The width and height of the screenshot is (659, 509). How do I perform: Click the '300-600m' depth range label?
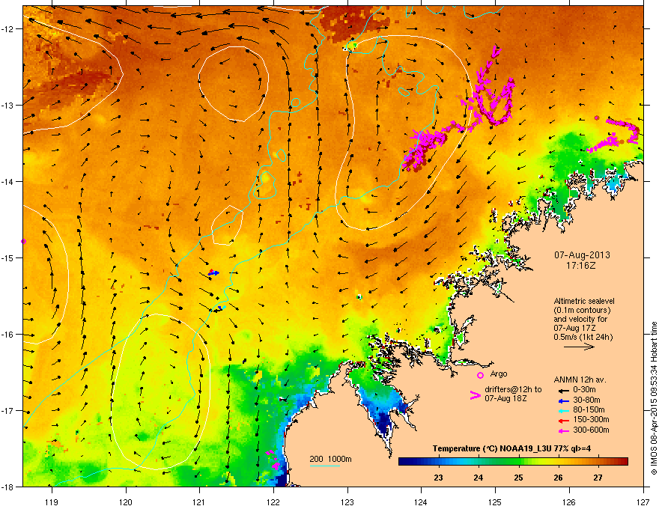pyautogui.click(x=591, y=430)
